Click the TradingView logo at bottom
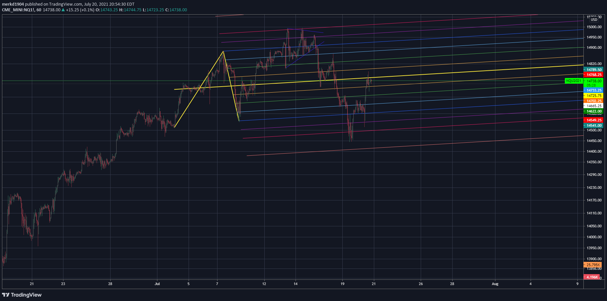The width and height of the screenshot is (607, 301). (x=22, y=295)
